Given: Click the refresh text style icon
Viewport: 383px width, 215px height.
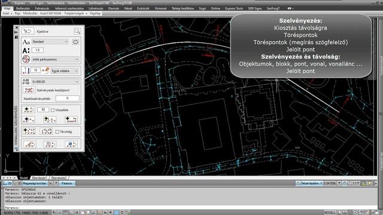Looking at the screenshot, I should (75, 42).
